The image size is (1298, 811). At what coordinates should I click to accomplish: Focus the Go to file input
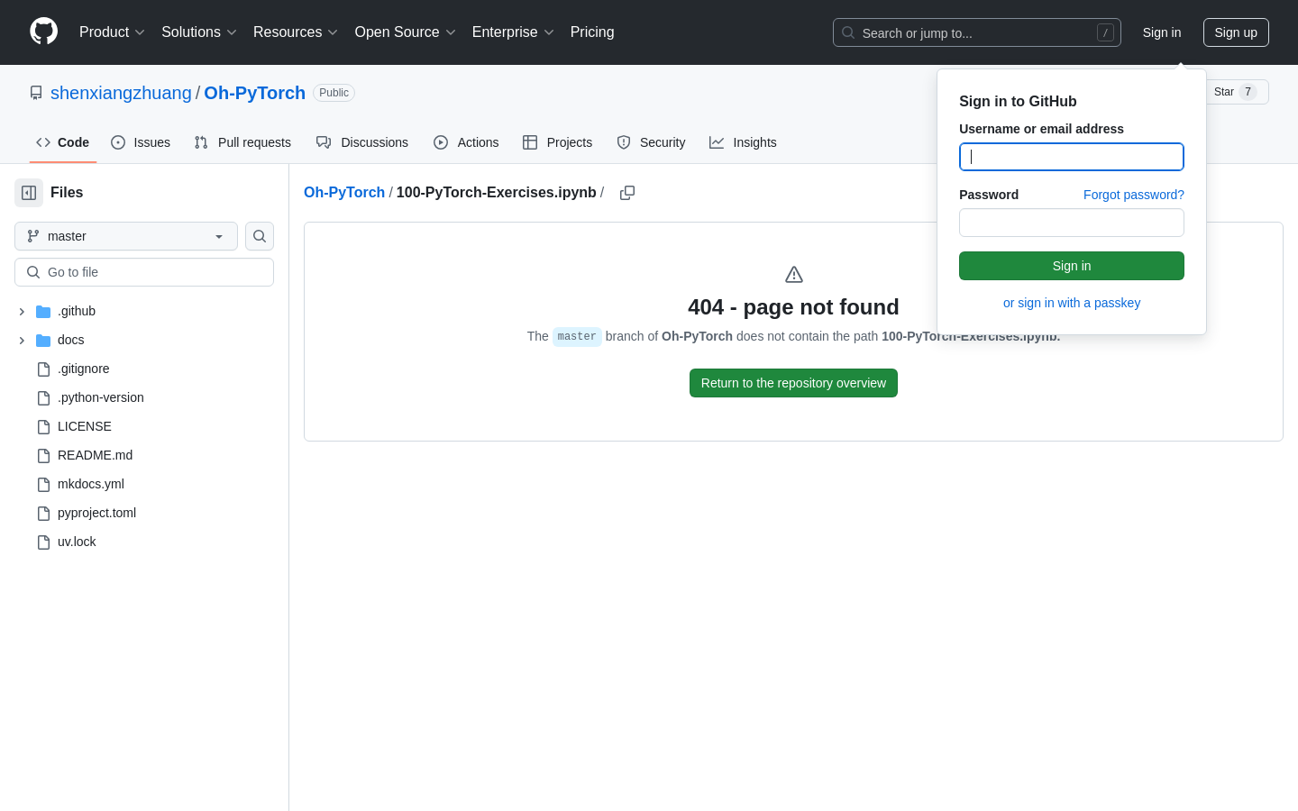[x=144, y=272]
